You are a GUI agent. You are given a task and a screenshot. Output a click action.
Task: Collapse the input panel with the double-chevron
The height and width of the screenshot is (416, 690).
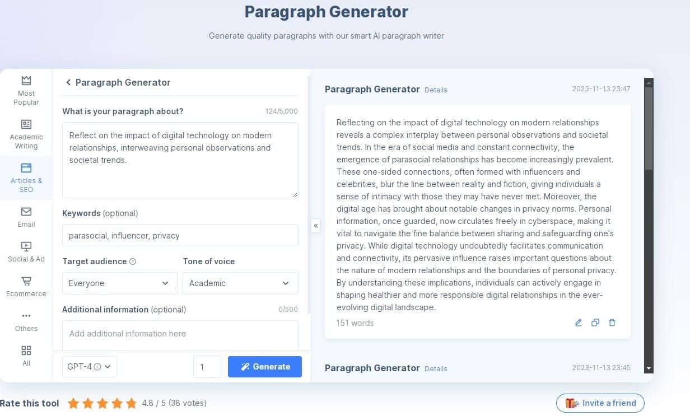click(x=316, y=226)
